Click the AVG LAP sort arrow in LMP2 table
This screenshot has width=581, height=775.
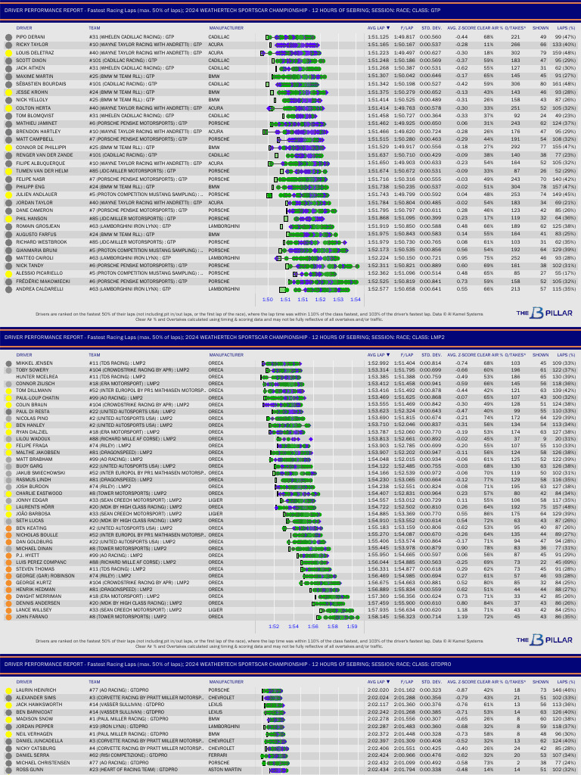[388, 355]
